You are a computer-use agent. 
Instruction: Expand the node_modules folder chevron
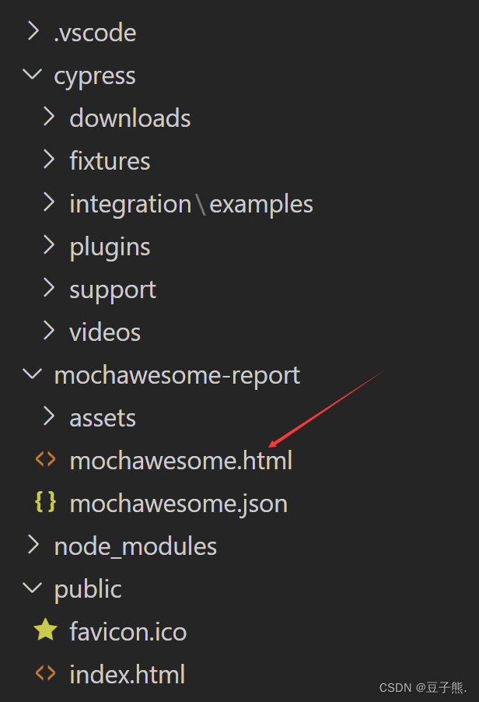[x=33, y=546]
